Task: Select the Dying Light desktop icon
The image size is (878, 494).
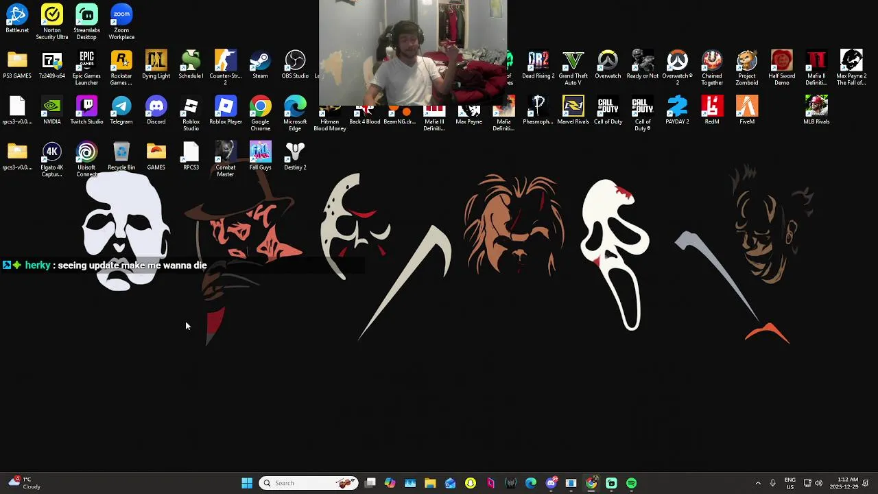Action: point(156,65)
